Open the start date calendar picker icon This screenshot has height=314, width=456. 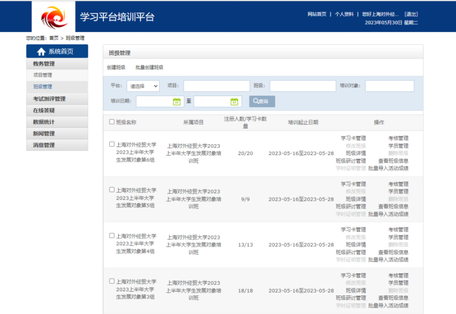(176, 101)
